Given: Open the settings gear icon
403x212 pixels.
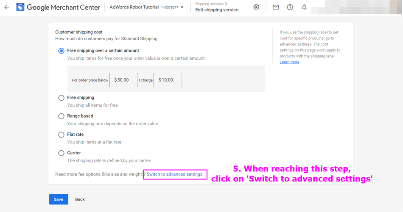Looking at the screenshot, I should [x=256, y=7].
